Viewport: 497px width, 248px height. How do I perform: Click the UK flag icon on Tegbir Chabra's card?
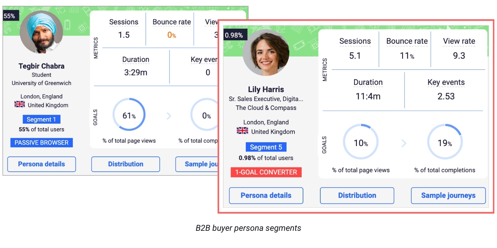[x=20, y=104]
